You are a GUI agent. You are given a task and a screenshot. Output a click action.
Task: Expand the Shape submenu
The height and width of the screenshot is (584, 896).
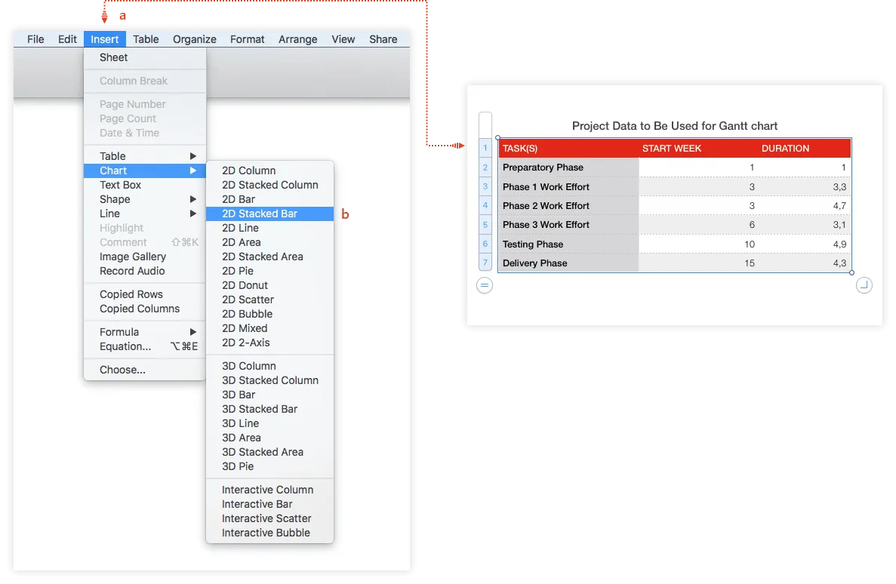pyautogui.click(x=145, y=199)
